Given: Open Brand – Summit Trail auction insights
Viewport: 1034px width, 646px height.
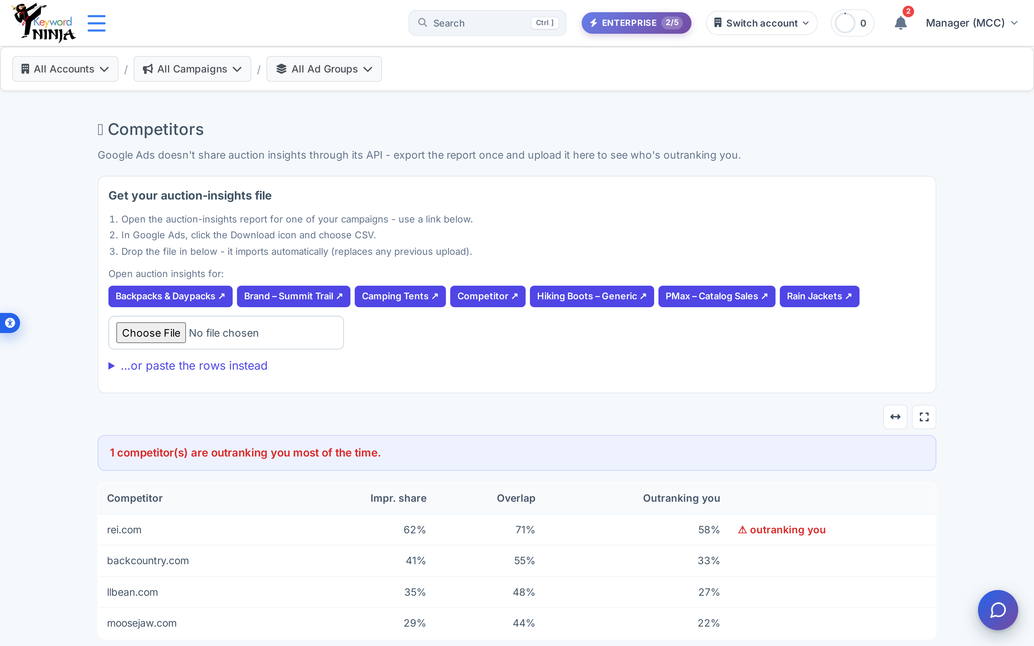Looking at the screenshot, I should point(294,296).
